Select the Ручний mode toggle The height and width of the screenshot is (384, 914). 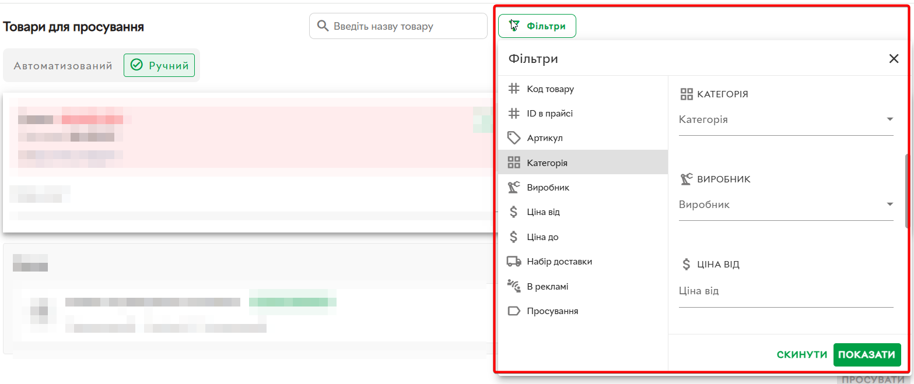pos(159,66)
